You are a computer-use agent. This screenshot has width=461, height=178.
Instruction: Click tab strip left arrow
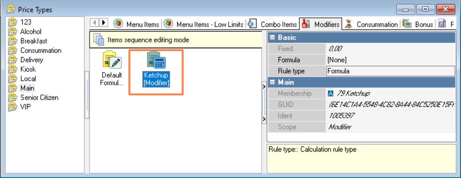point(94,23)
